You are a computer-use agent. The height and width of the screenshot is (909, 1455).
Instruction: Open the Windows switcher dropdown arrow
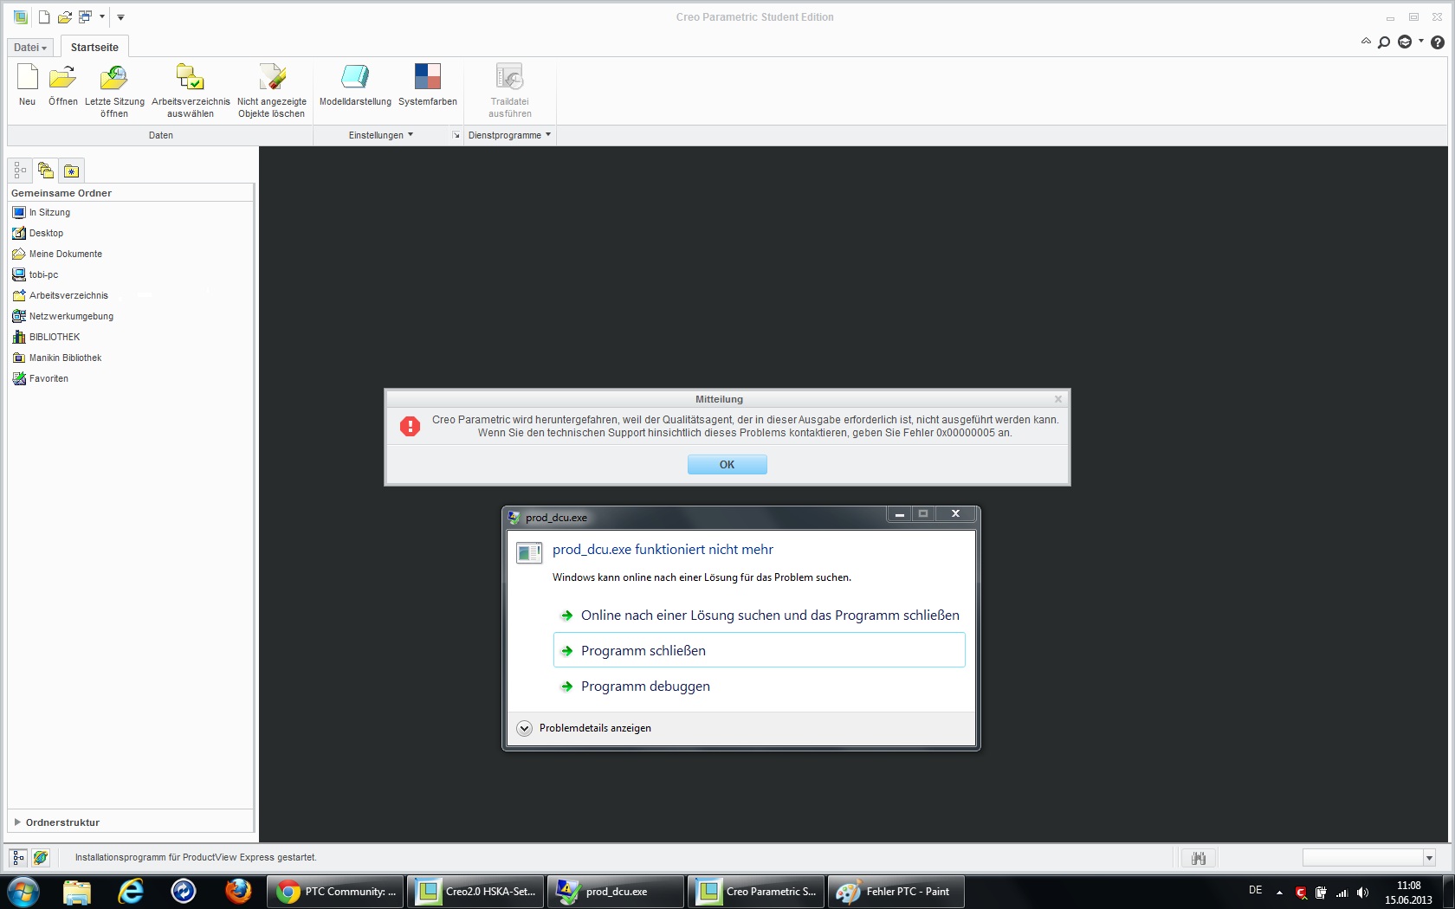point(102,16)
